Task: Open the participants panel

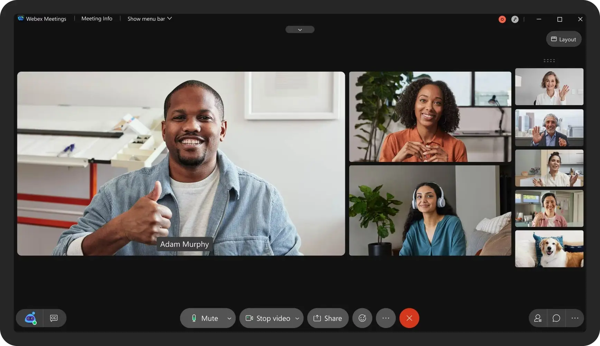Action: point(537,318)
